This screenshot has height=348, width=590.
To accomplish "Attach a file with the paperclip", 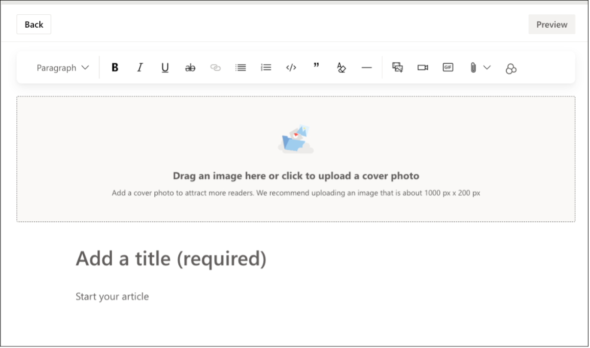I will pos(473,67).
